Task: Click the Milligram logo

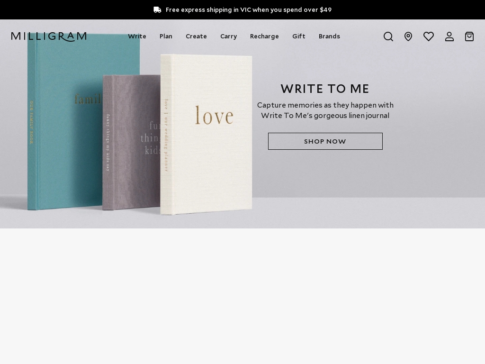Action: coord(49,36)
